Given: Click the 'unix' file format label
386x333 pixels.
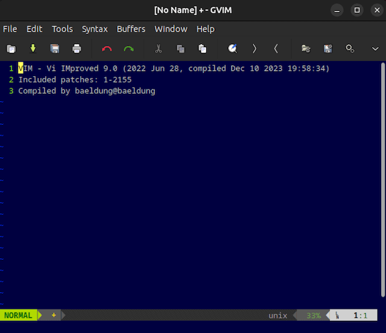Looking at the screenshot, I should [x=277, y=315].
